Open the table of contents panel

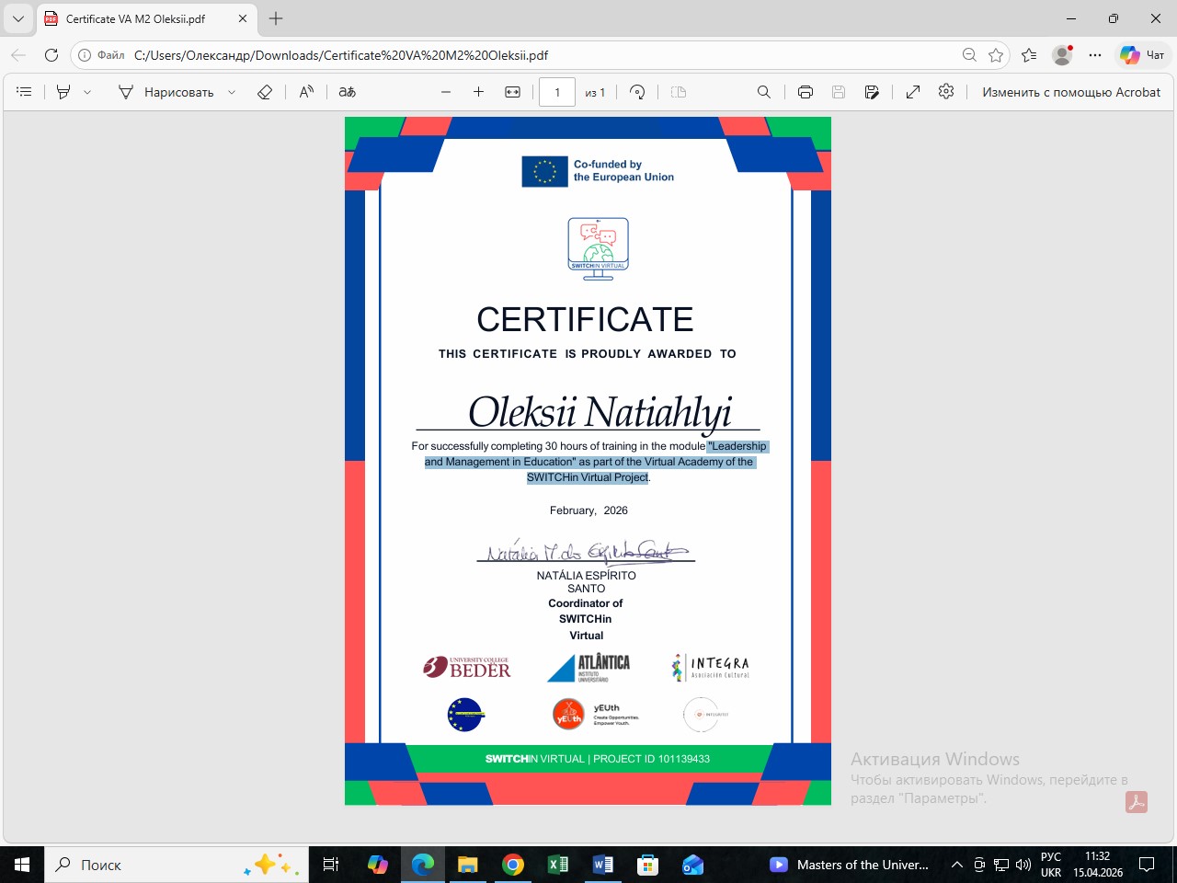click(x=24, y=92)
